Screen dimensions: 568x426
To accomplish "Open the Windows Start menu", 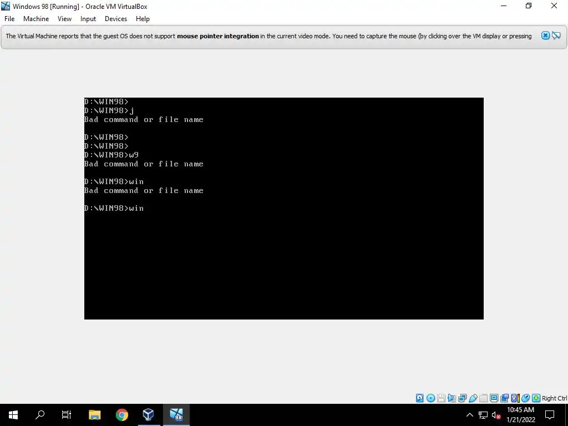I will pos(13,415).
